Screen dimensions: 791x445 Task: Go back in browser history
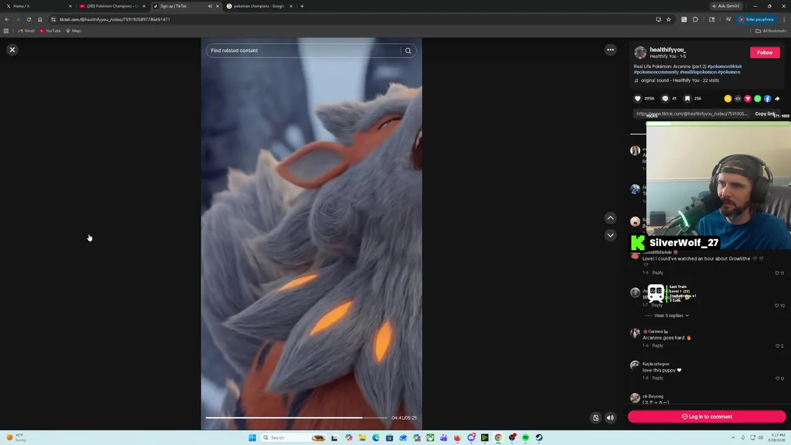coord(7,19)
